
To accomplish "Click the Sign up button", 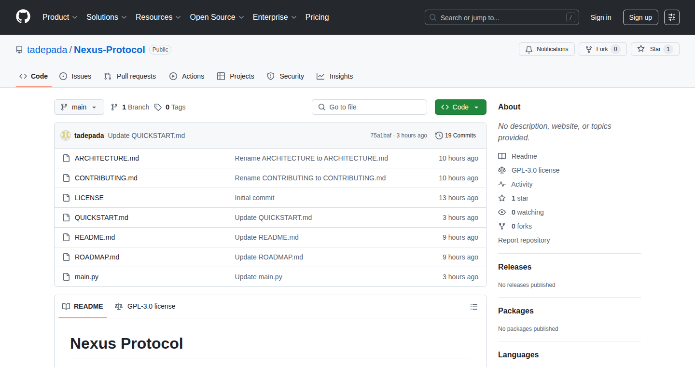I will point(640,17).
